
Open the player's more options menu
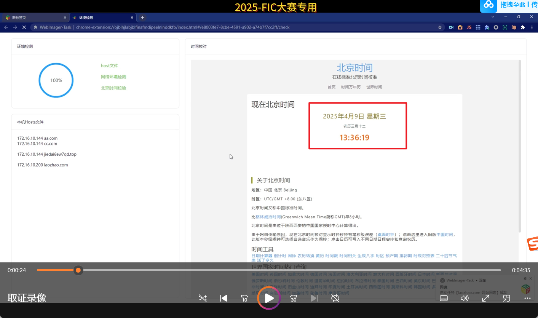[x=527, y=298]
